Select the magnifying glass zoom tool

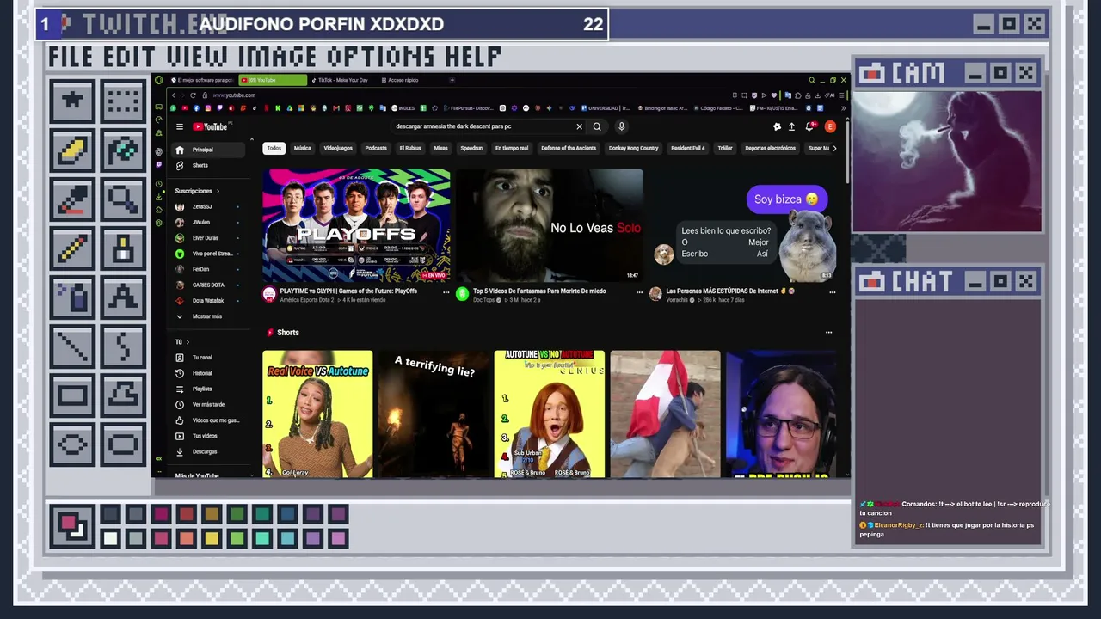123,200
